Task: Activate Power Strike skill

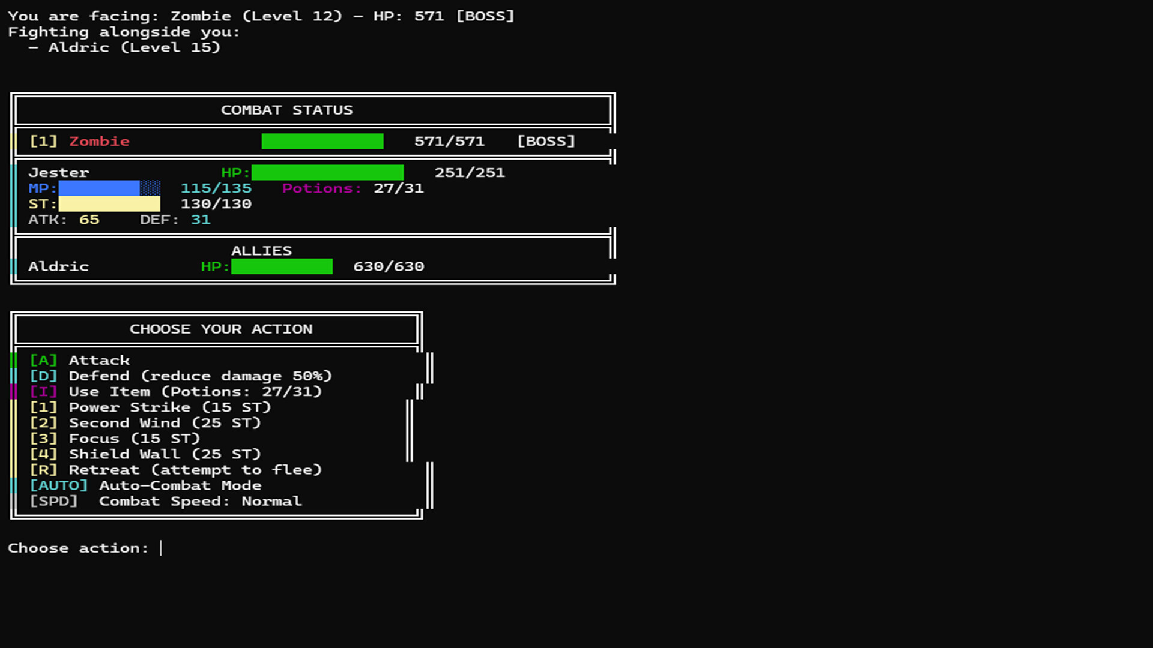Action: point(169,407)
